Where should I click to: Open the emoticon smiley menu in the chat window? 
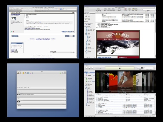coord(23,73)
